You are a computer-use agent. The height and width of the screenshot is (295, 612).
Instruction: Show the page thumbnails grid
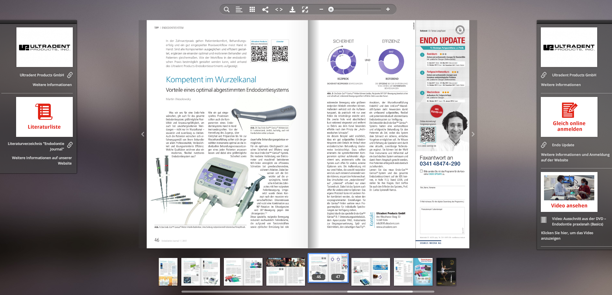[x=252, y=9]
